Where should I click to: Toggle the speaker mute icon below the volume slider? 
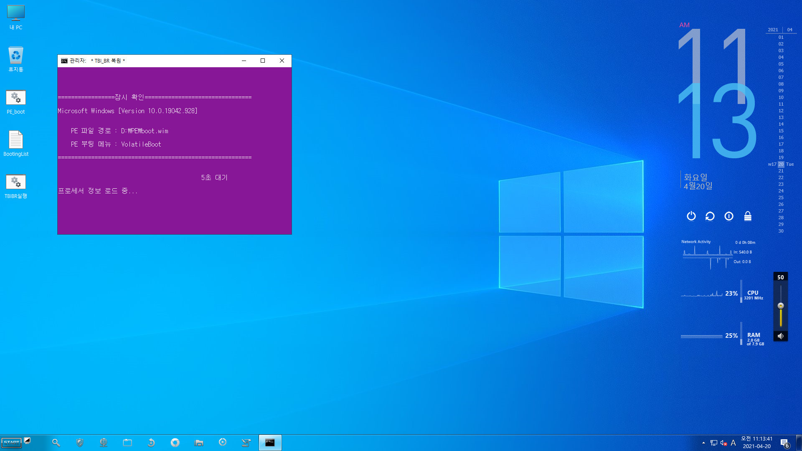(780, 336)
